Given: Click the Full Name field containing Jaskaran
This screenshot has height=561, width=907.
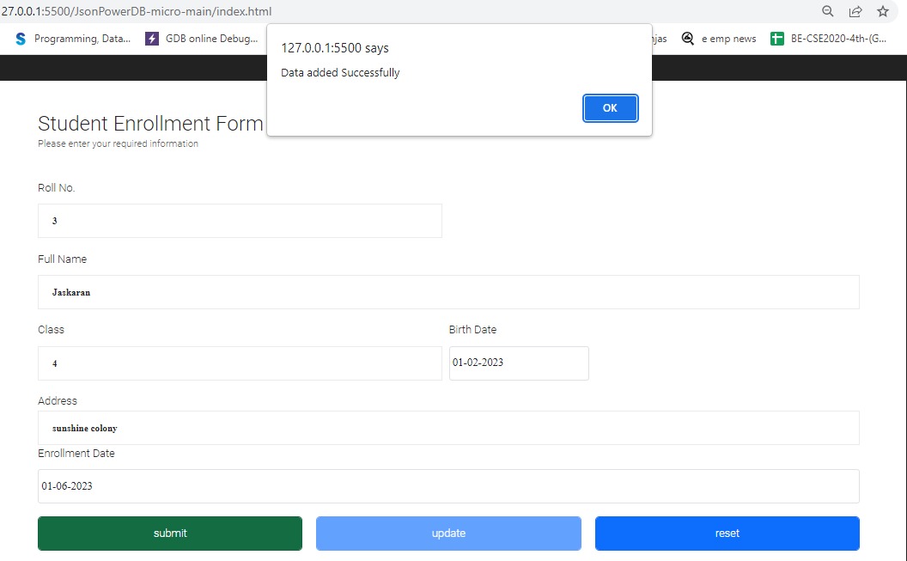Looking at the screenshot, I should pos(448,292).
